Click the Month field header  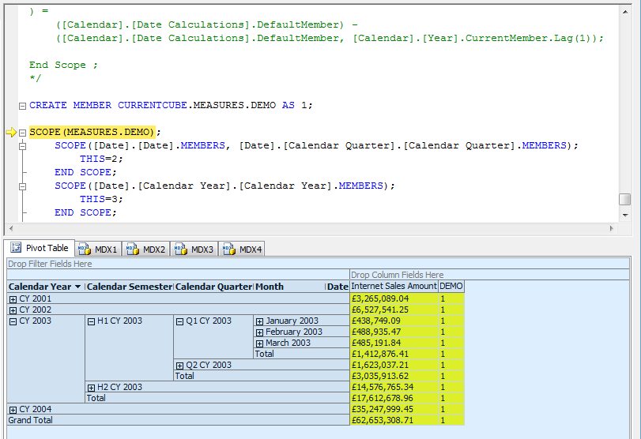click(x=290, y=287)
